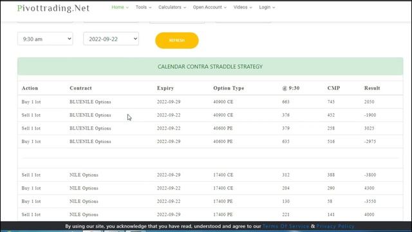Expand the 2022-09-22 date dropdown

click(111, 39)
